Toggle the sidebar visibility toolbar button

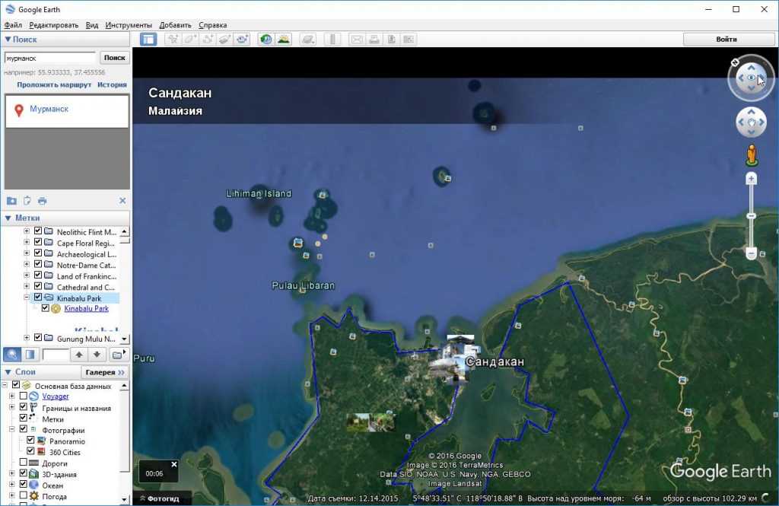pyautogui.click(x=148, y=40)
